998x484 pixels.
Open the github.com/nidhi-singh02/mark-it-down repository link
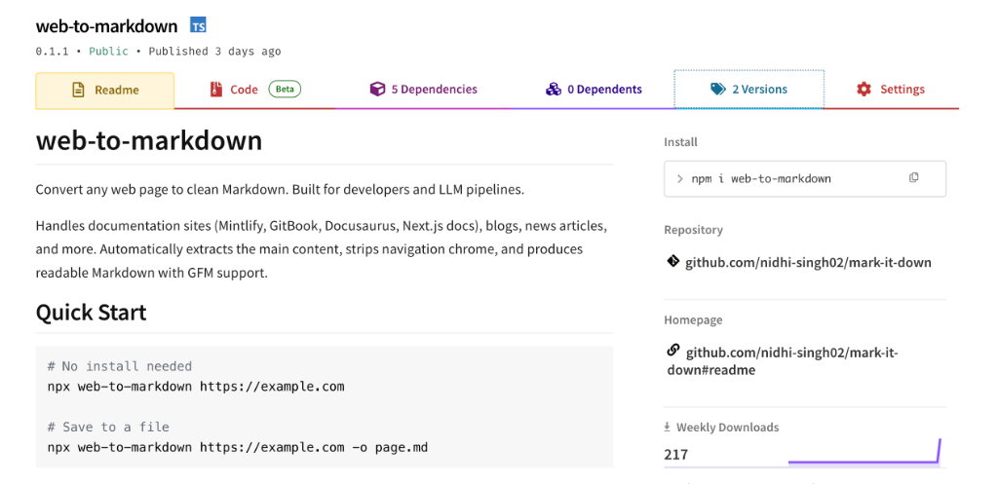pyautogui.click(x=808, y=262)
